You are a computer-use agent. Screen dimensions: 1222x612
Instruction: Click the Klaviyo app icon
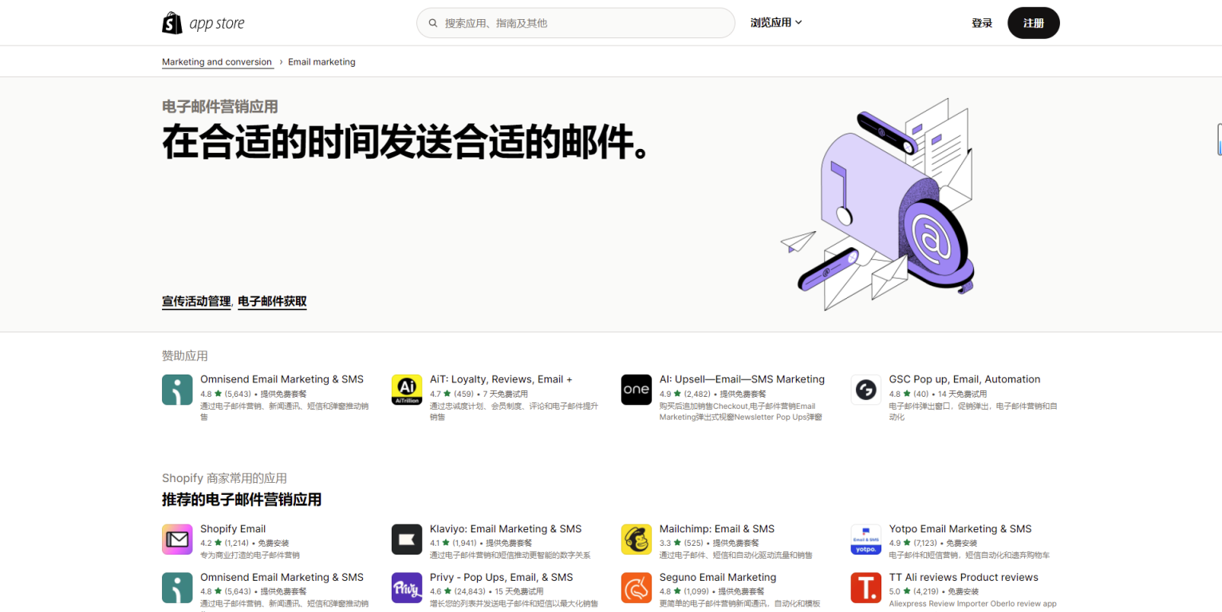[407, 539]
